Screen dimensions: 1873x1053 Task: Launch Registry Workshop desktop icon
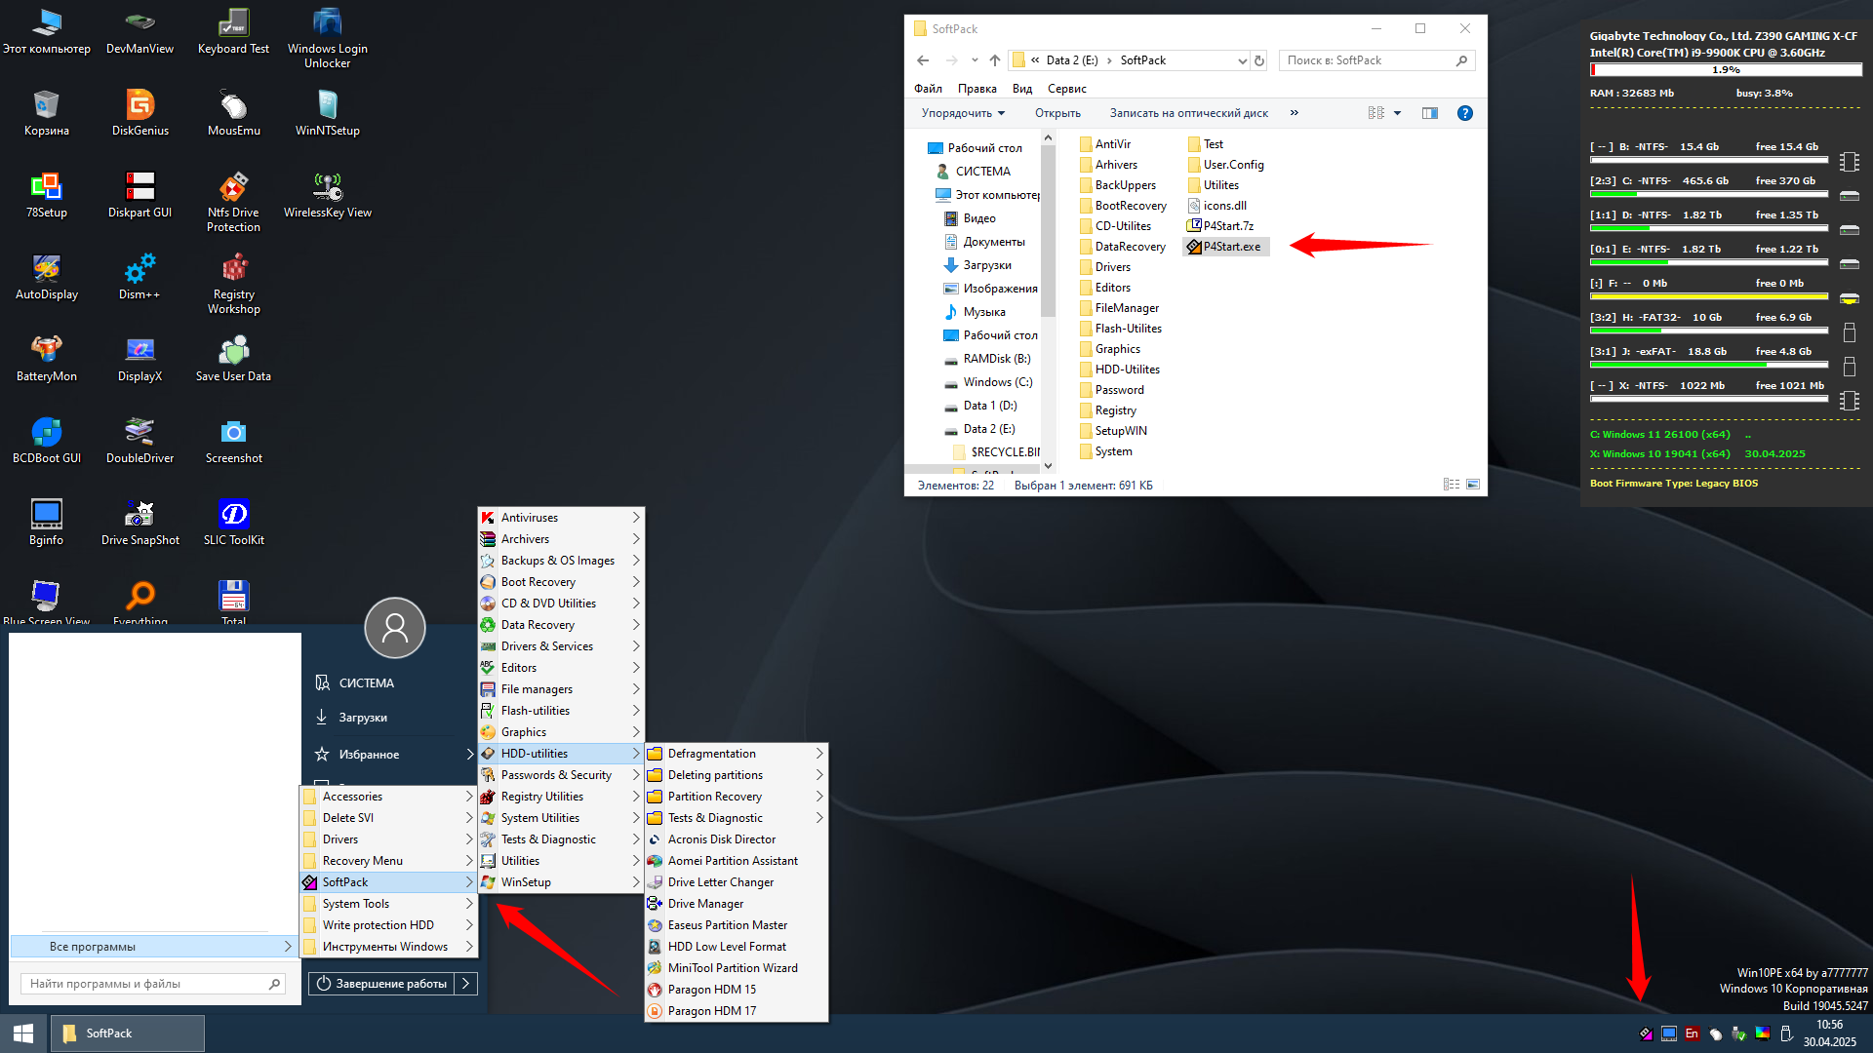point(233,284)
